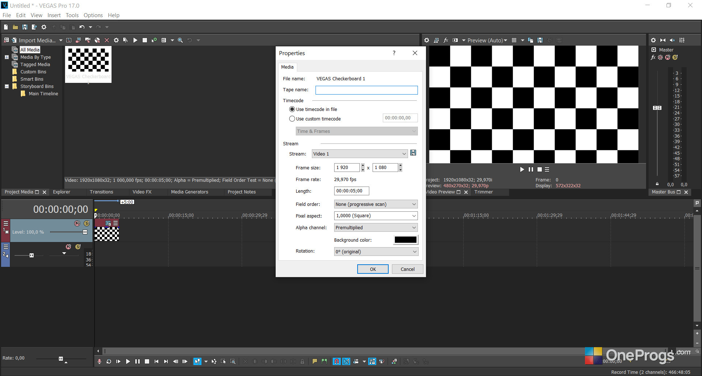Open Media FX in Project Media toolbar
The height and width of the screenshot is (376, 702).
[126, 40]
